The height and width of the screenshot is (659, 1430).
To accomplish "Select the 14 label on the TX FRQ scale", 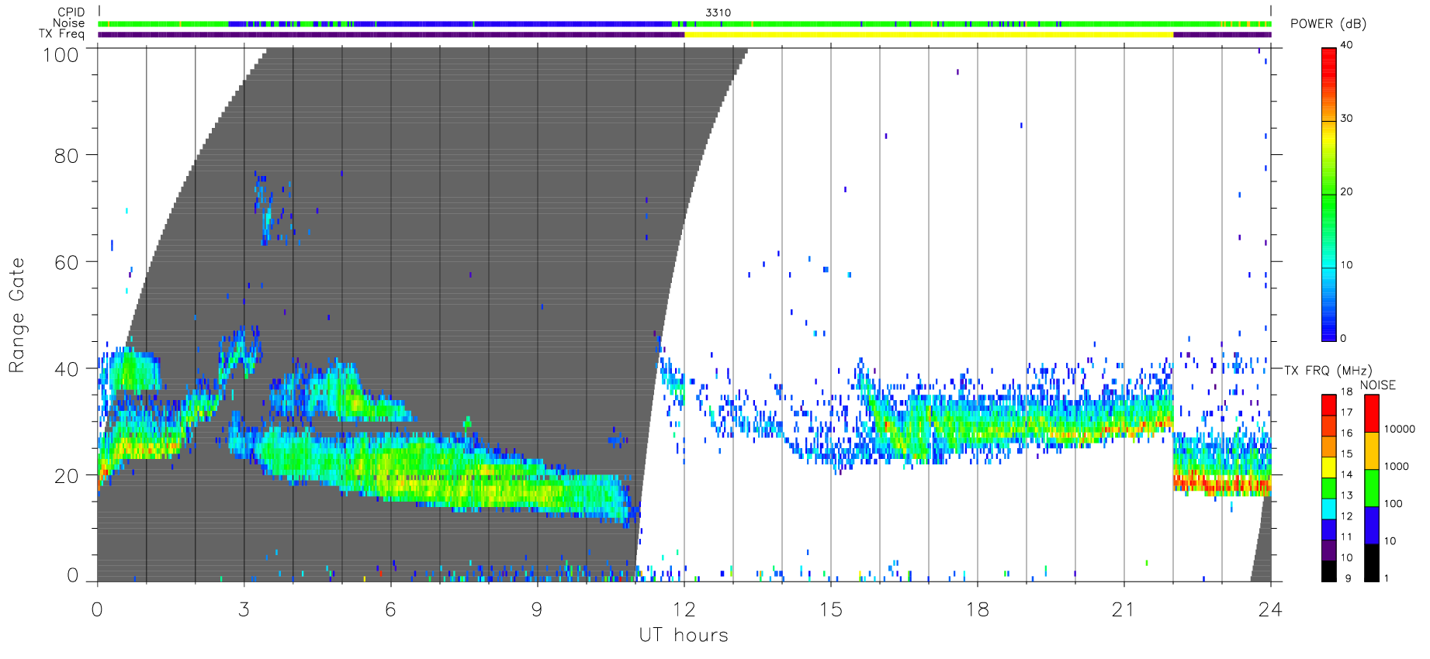I will point(1346,474).
